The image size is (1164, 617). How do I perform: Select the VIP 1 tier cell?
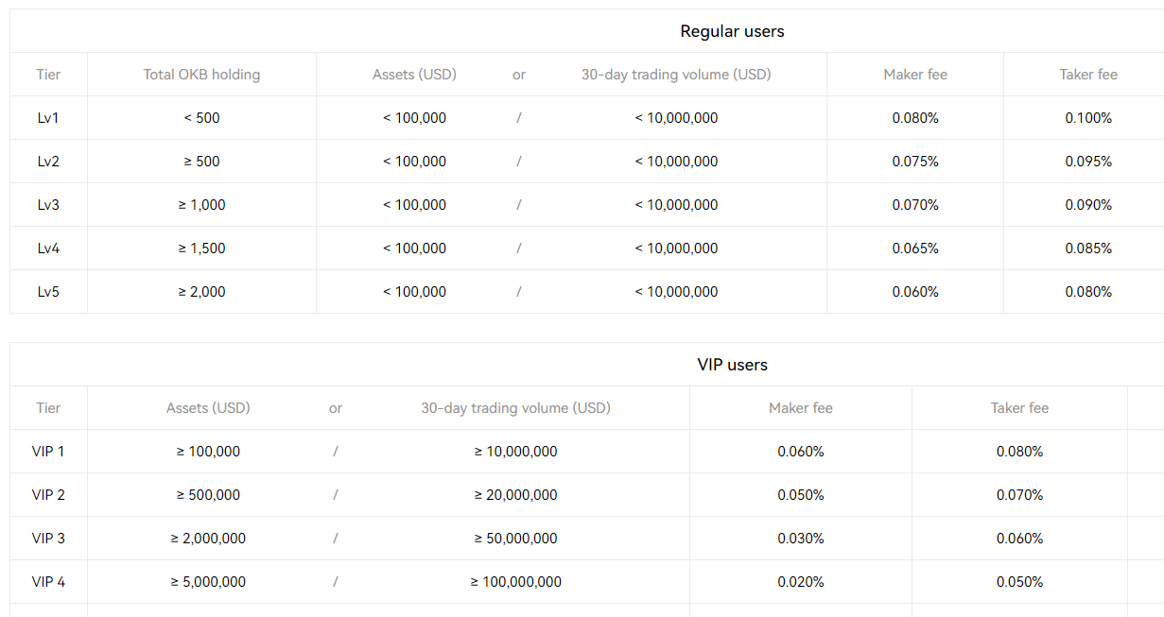click(x=48, y=452)
